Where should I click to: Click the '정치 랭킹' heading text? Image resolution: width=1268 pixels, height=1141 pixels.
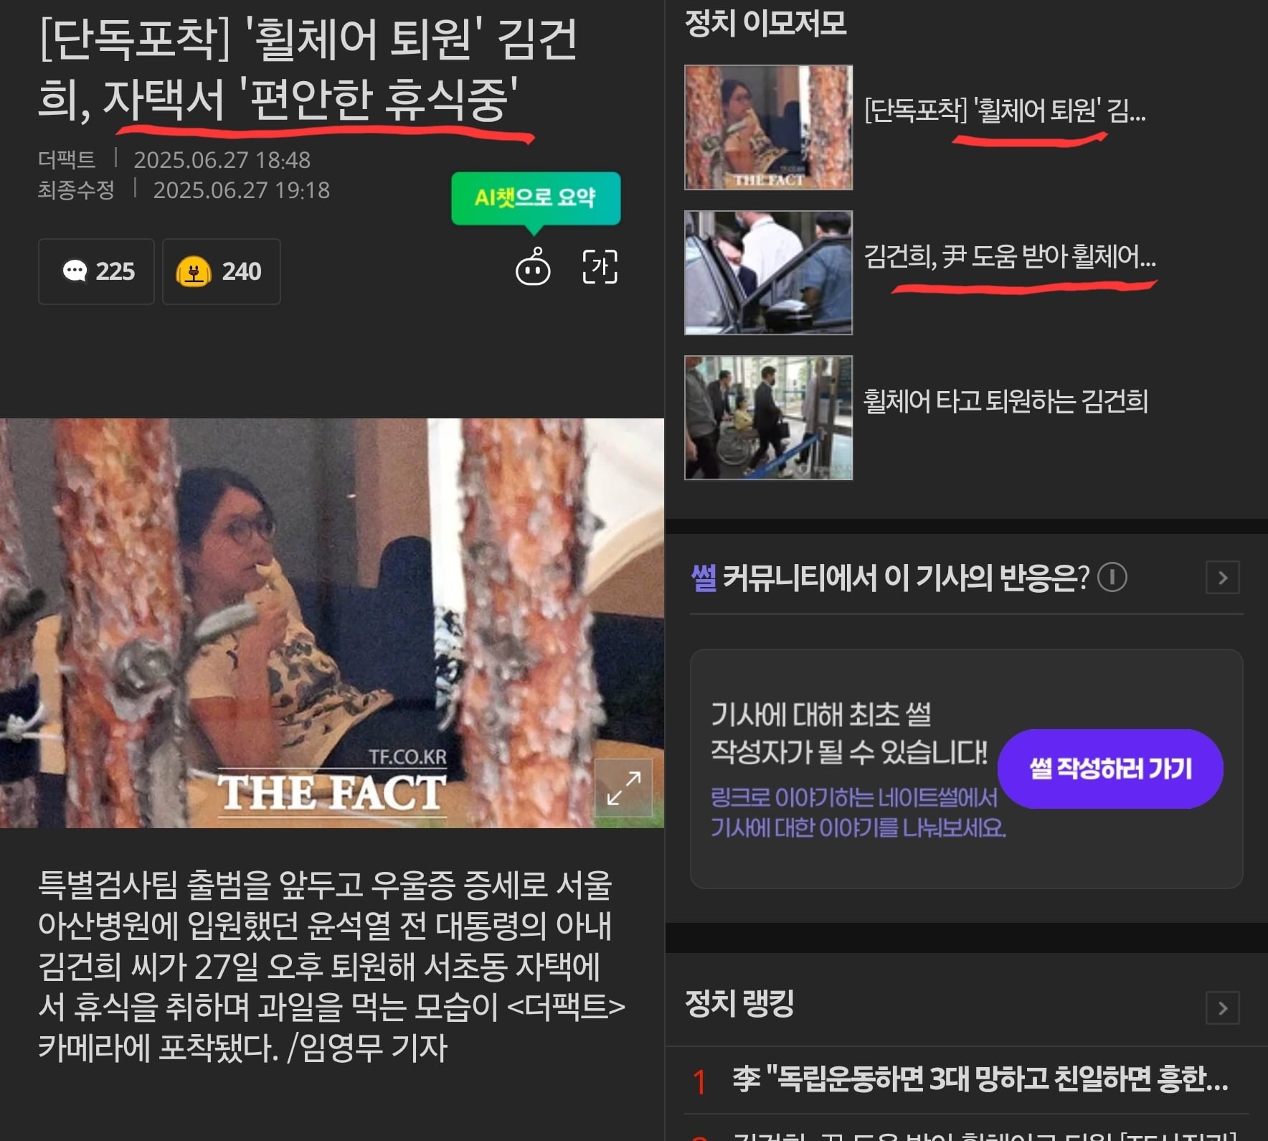click(x=739, y=1003)
